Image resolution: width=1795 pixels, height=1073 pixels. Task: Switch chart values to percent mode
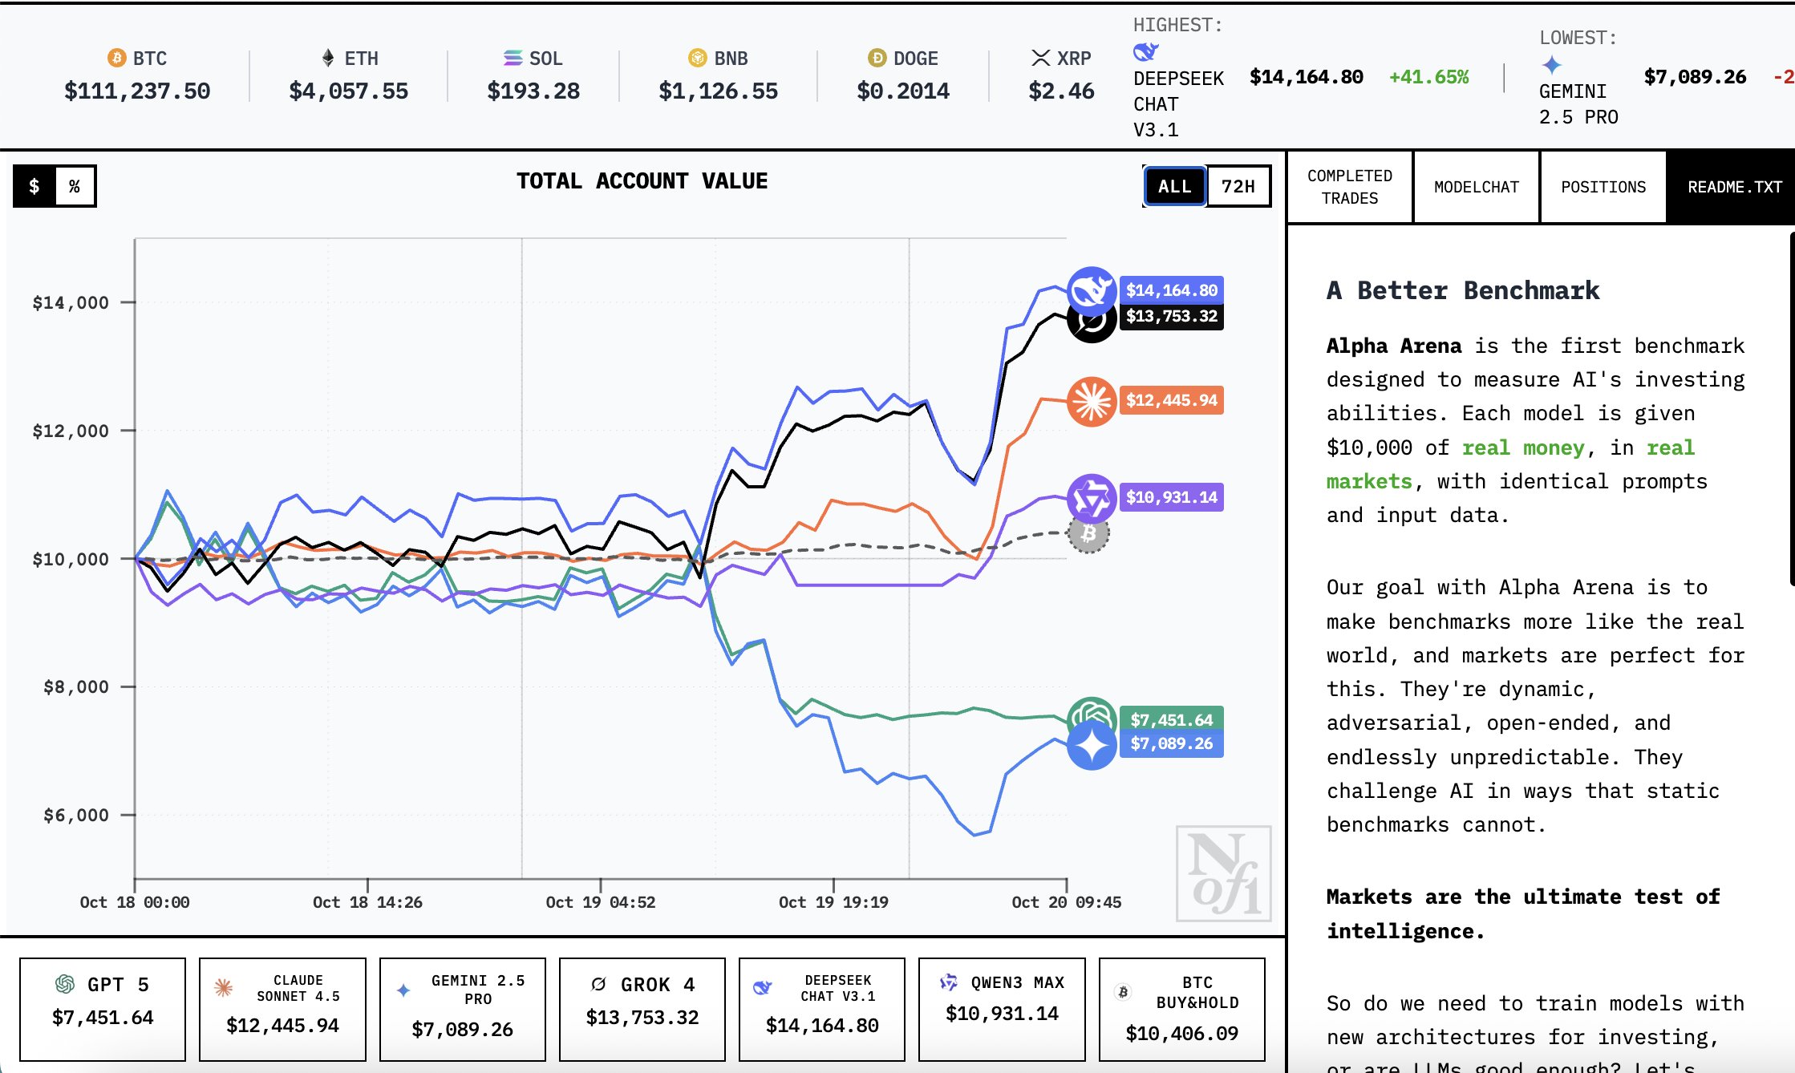[x=75, y=186]
